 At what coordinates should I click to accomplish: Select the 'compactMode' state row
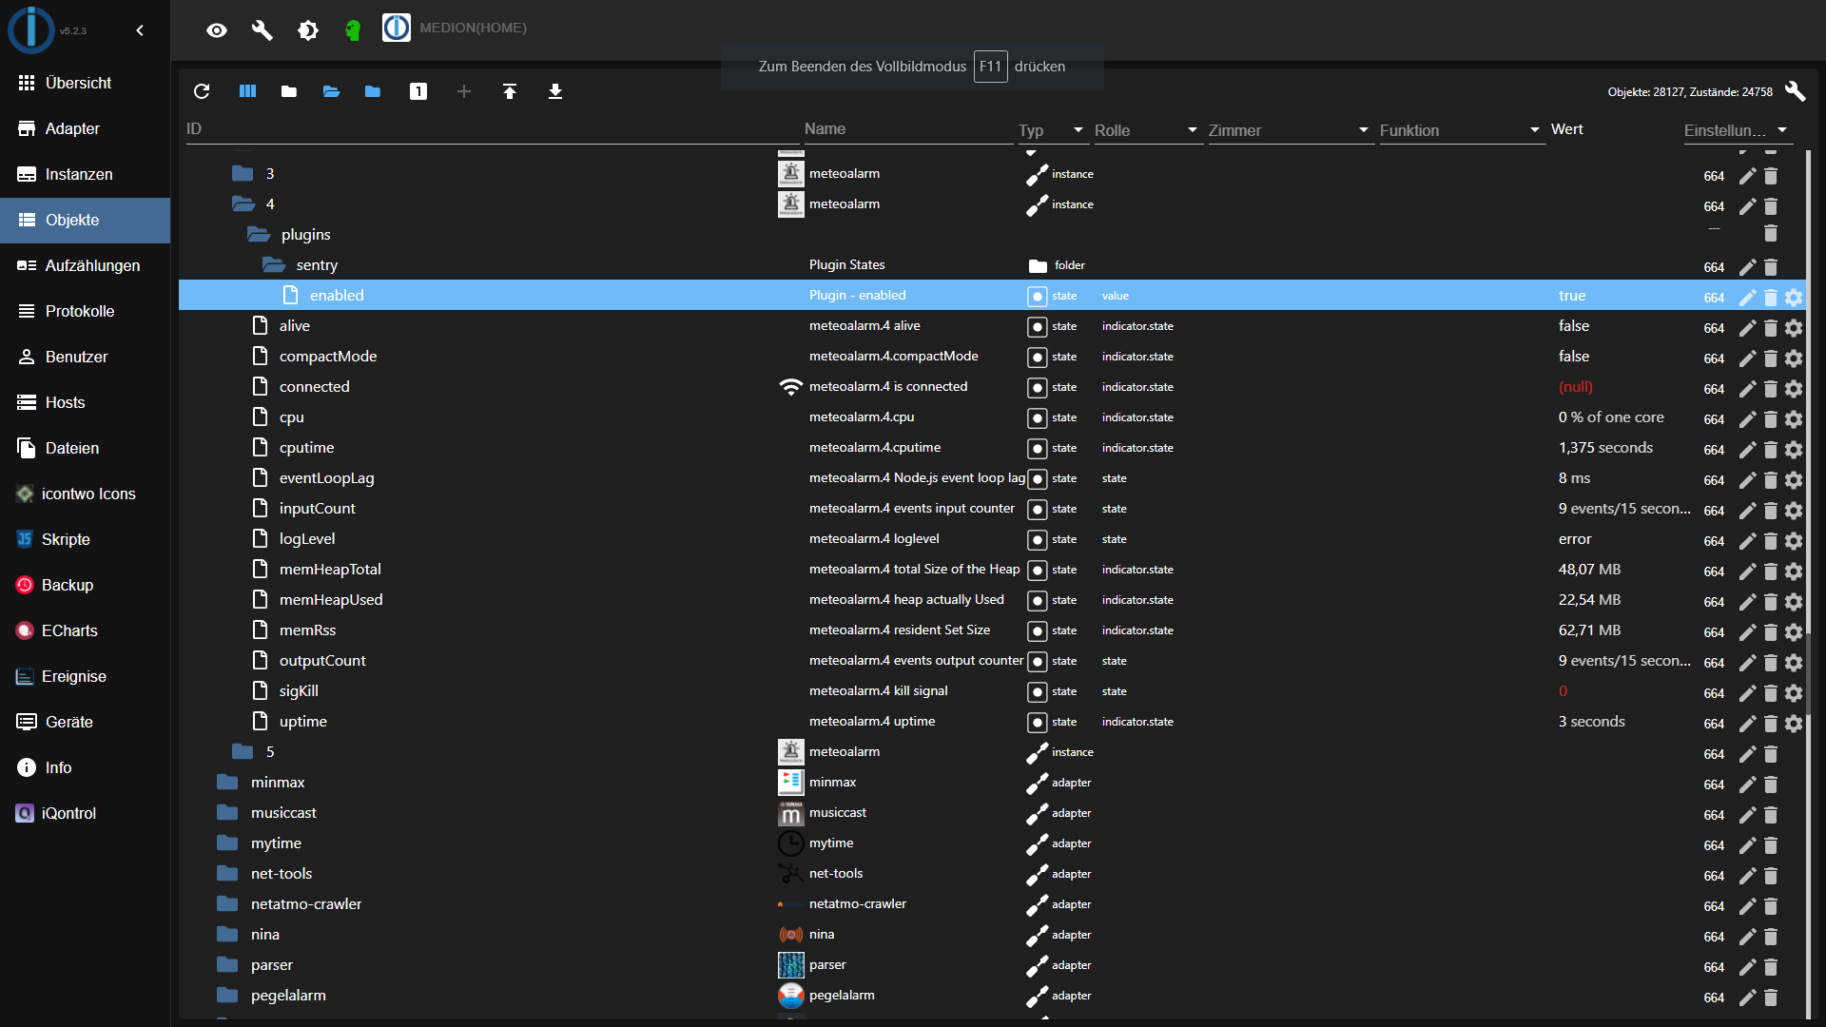(x=992, y=356)
